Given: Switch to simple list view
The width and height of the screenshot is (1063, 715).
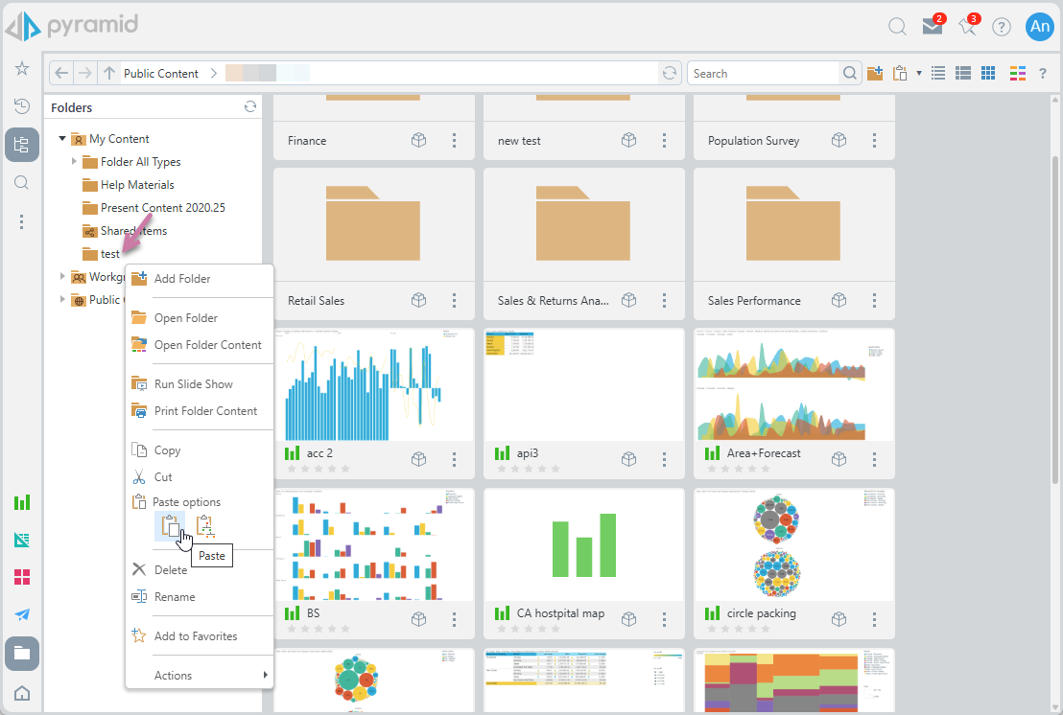Looking at the screenshot, I should (938, 74).
